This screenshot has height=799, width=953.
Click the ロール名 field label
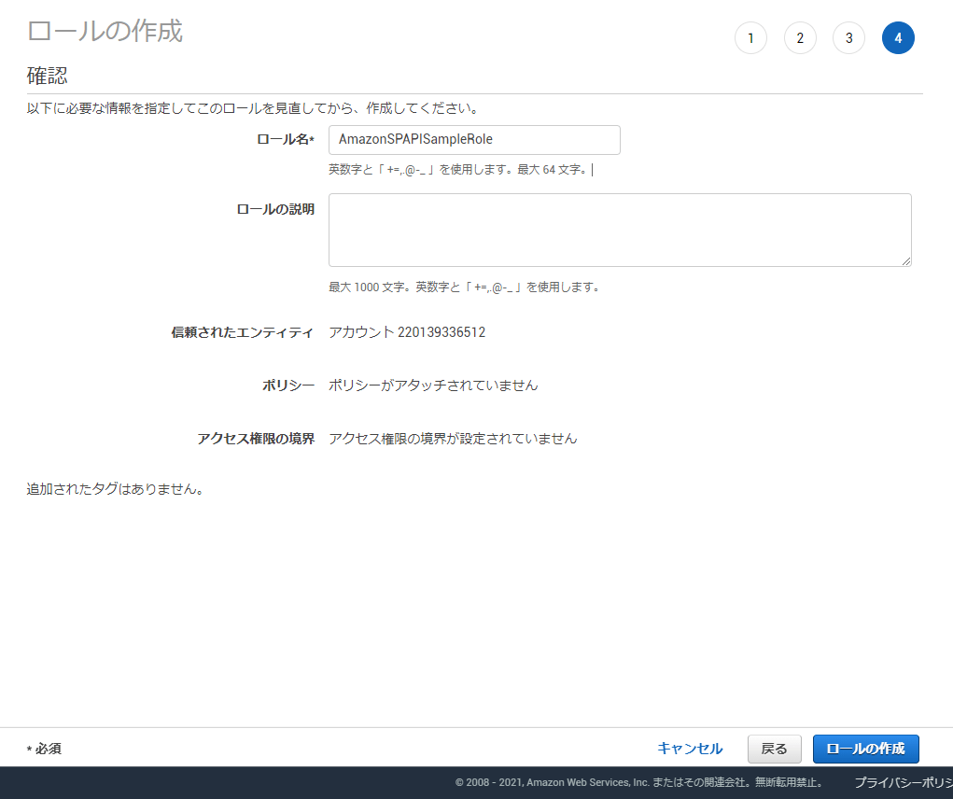coord(285,140)
